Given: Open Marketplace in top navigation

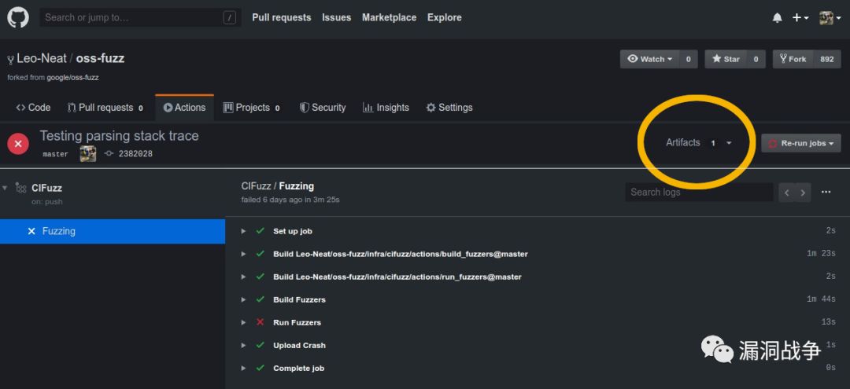Looking at the screenshot, I should (x=389, y=17).
